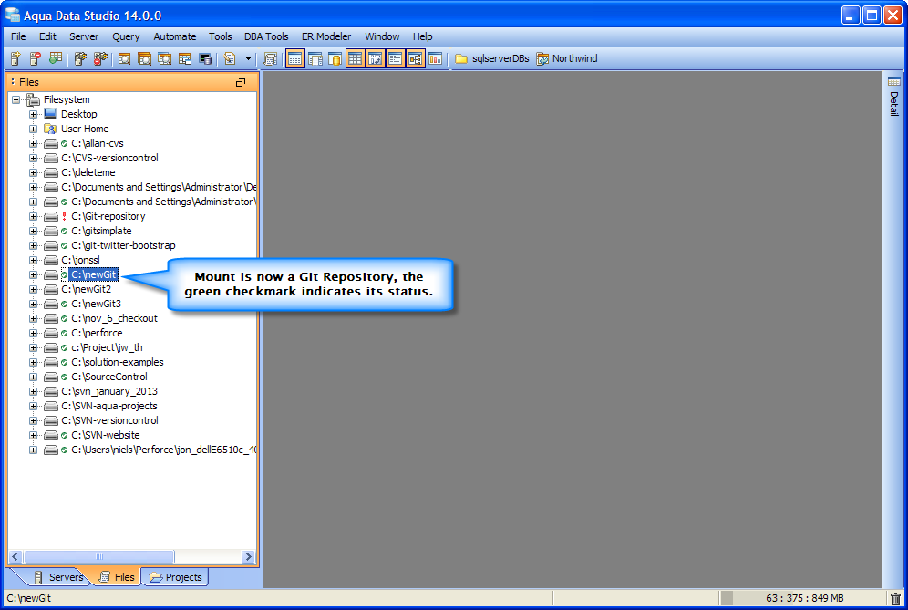Viewport: 908px width, 610px height.
Task: Open the Detail side panel tab
Action: [894, 96]
